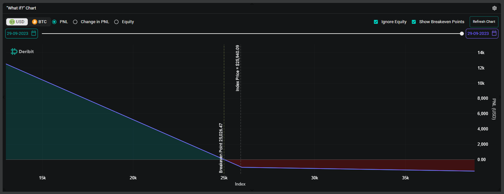Click the "What if?" Chart panel title
The width and height of the screenshot is (504, 194).
21,8
